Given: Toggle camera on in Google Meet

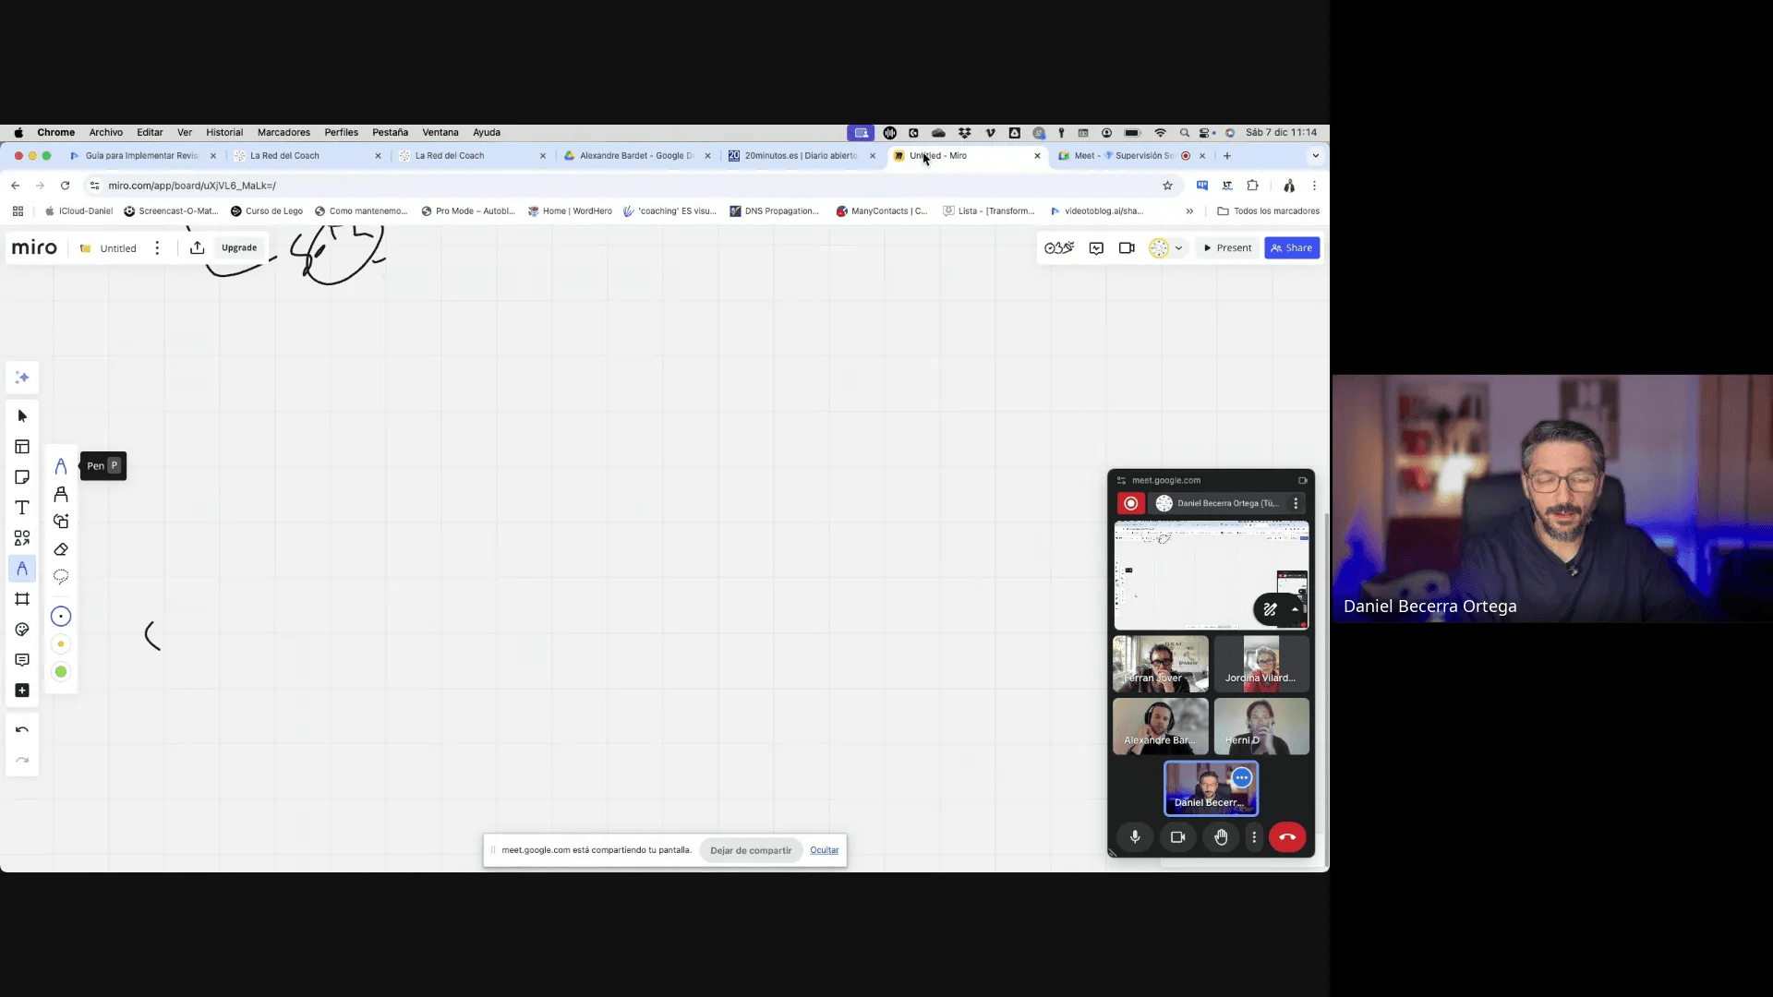Looking at the screenshot, I should click(1176, 836).
